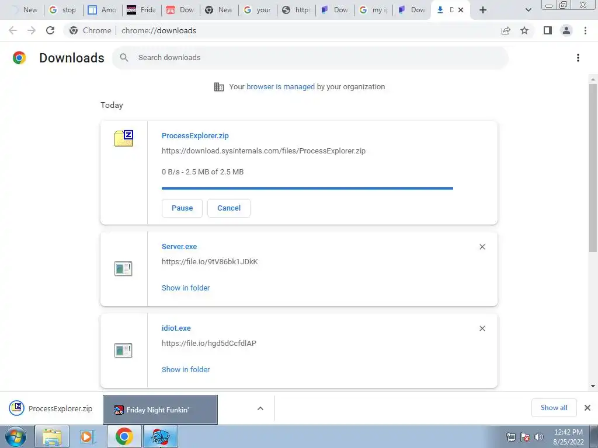Open downloads page more actions menu
This screenshot has height=448, width=598.
(x=578, y=58)
